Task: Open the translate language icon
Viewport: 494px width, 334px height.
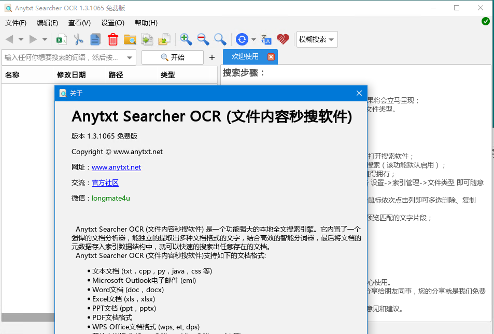Action: 266,39
